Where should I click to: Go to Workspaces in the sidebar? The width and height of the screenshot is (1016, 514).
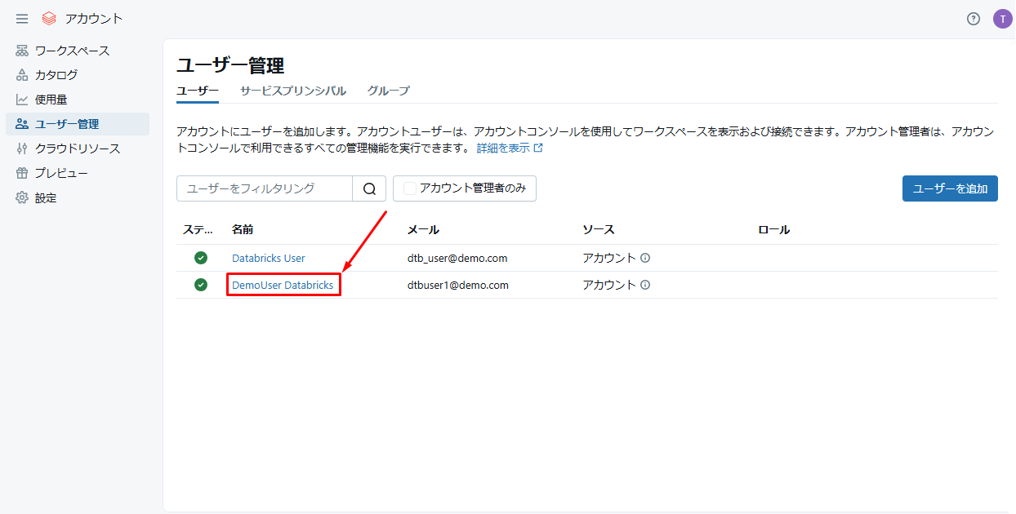[72, 51]
